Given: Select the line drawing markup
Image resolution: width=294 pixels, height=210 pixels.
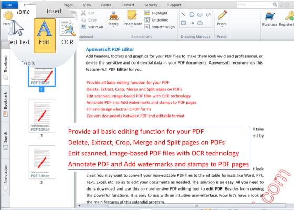Looking at the screenshot, I should [183, 15].
